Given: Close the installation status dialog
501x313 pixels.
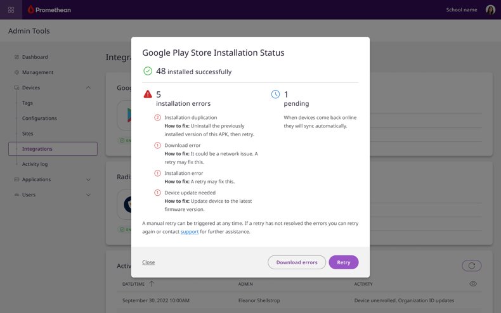Looking at the screenshot, I should pos(148,262).
